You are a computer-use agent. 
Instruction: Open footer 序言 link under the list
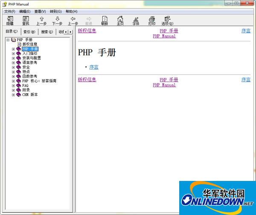point(246,80)
